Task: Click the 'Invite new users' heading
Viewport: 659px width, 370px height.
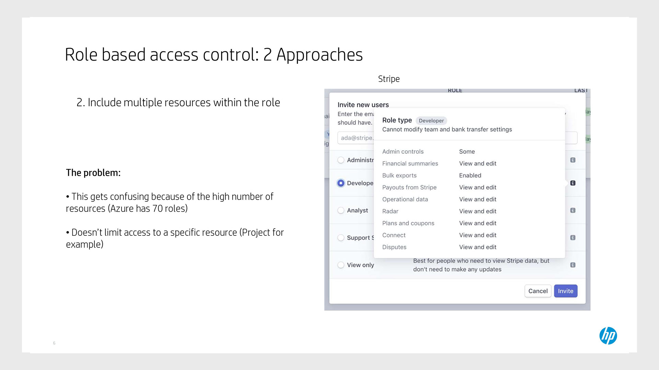Action: click(363, 105)
